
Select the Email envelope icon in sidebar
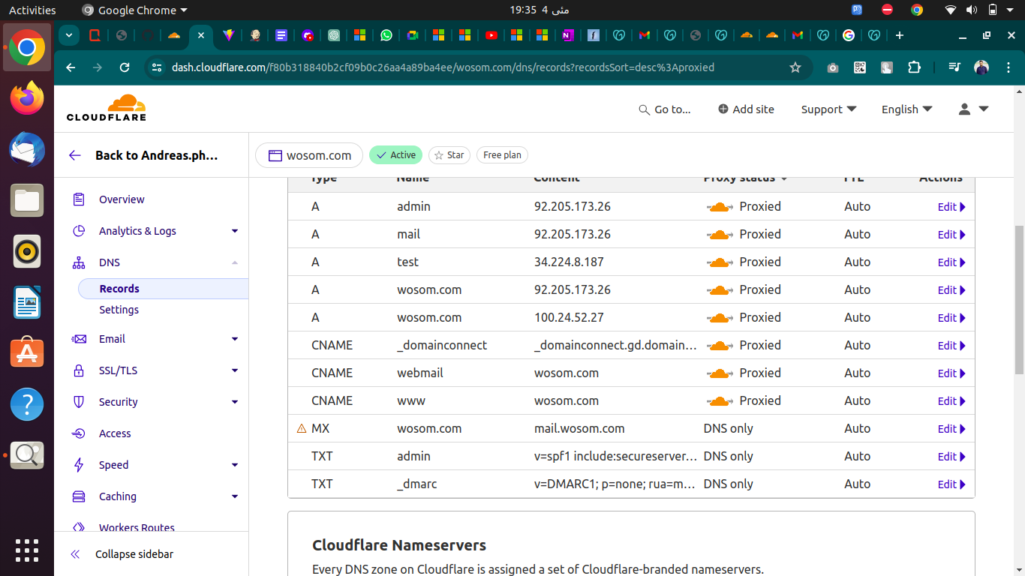(x=79, y=339)
